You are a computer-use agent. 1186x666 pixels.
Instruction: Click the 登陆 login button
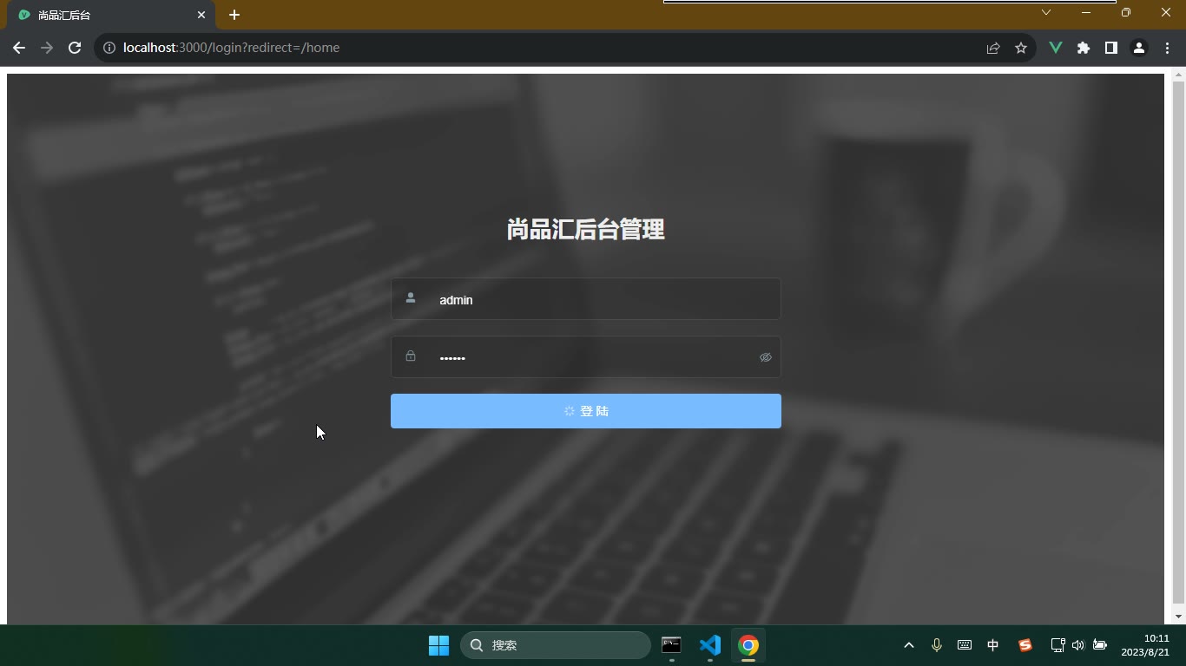coord(586,411)
